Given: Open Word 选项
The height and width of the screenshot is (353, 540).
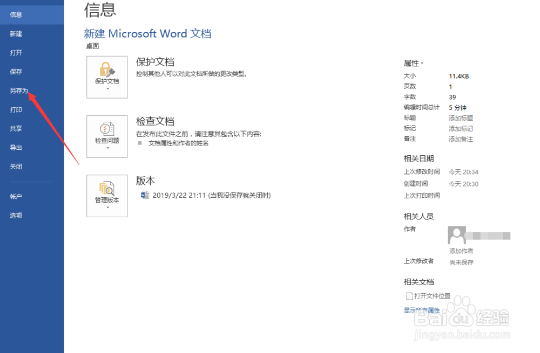Looking at the screenshot, I should [16, 216].
